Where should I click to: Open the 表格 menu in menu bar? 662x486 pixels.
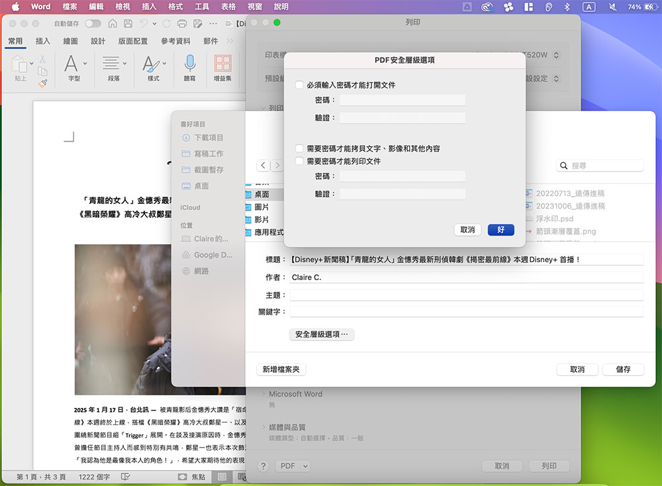228,7
